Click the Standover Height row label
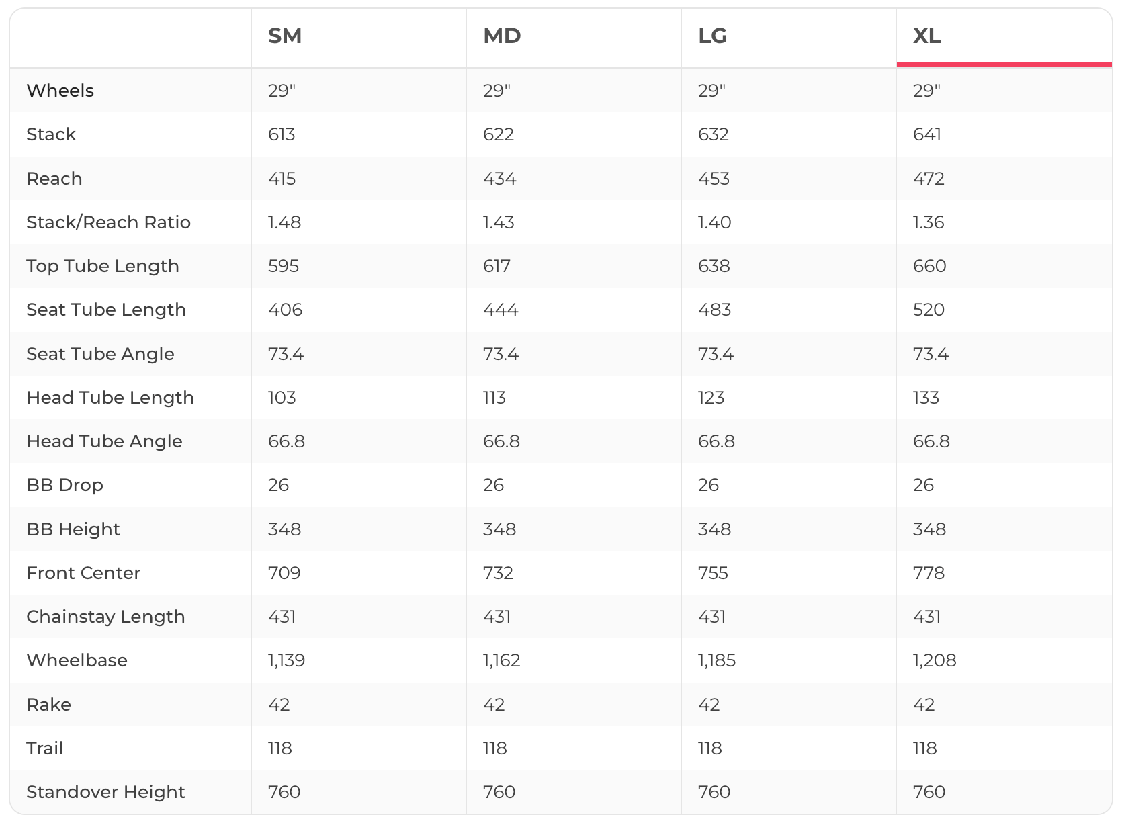This screenshot has height=829, width=1122. pyautogui.click(x=105, y=792)
